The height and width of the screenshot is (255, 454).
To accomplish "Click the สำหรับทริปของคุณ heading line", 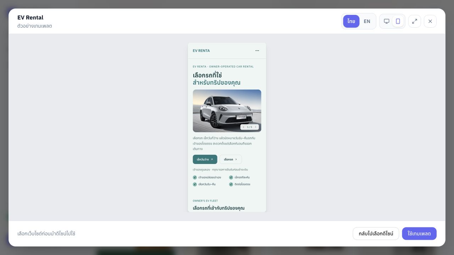I will (x=217, y=83).
